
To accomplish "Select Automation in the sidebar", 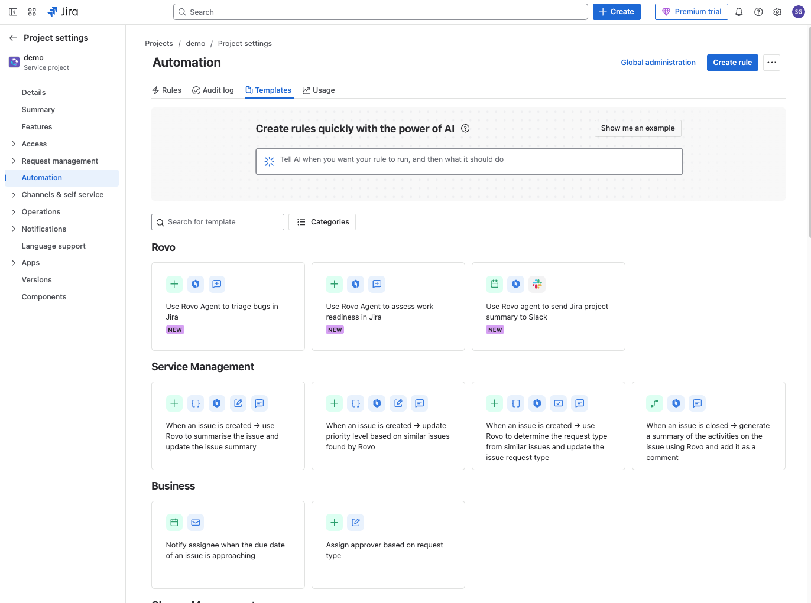I will coord(62,178).
